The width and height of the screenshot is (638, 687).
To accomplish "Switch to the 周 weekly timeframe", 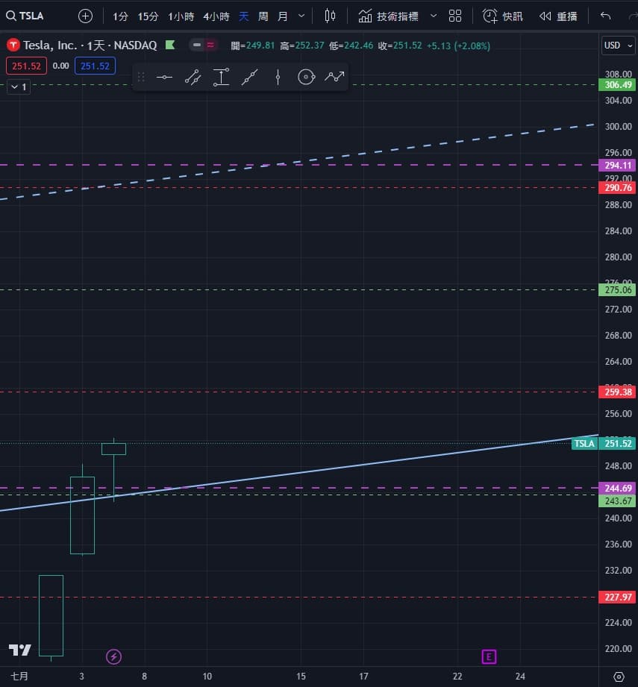I will coord(263,16).
